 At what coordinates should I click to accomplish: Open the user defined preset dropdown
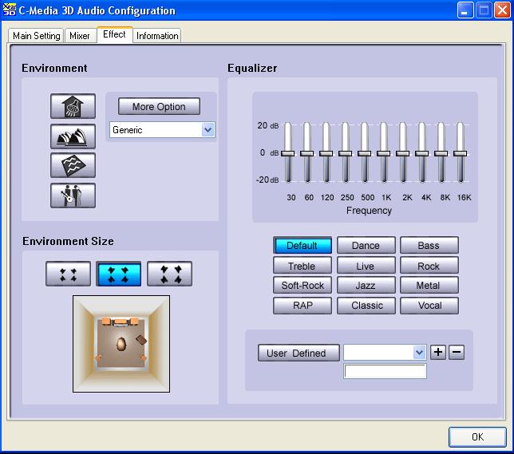tap(419, 353)
